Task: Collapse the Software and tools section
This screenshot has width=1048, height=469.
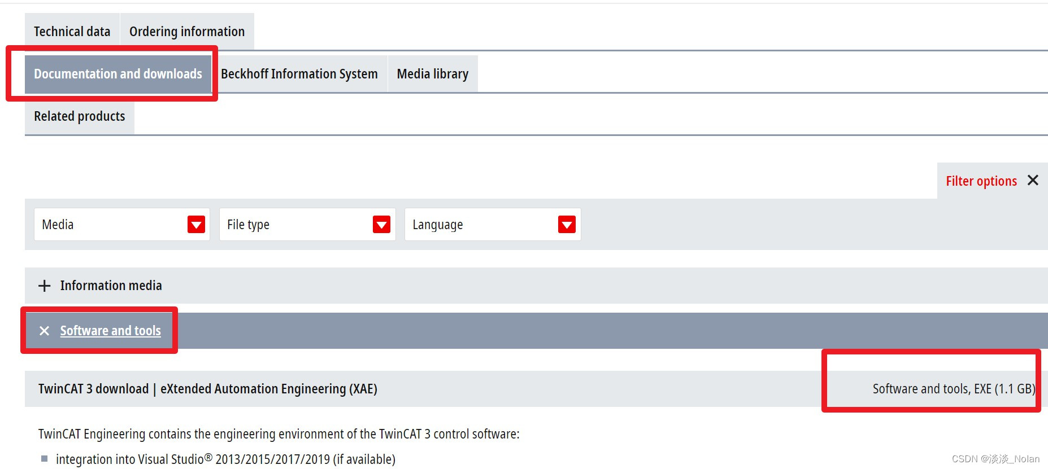Action: pos(111,331)
